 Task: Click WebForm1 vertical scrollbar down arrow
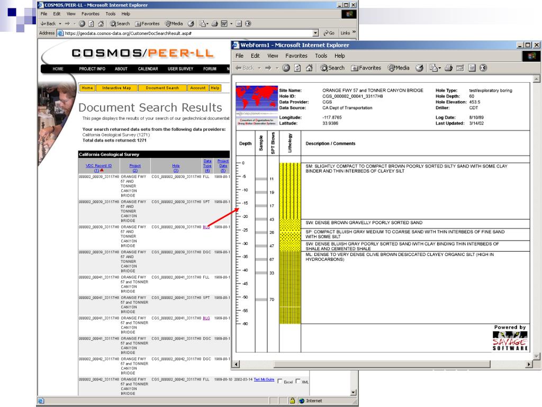click(x=537, y=356)
